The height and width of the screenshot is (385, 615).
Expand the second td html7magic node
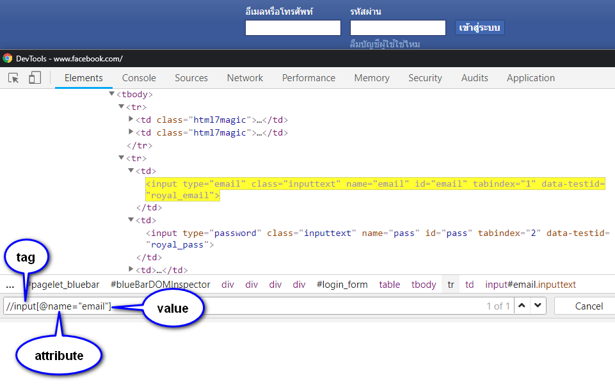(131, 132)
